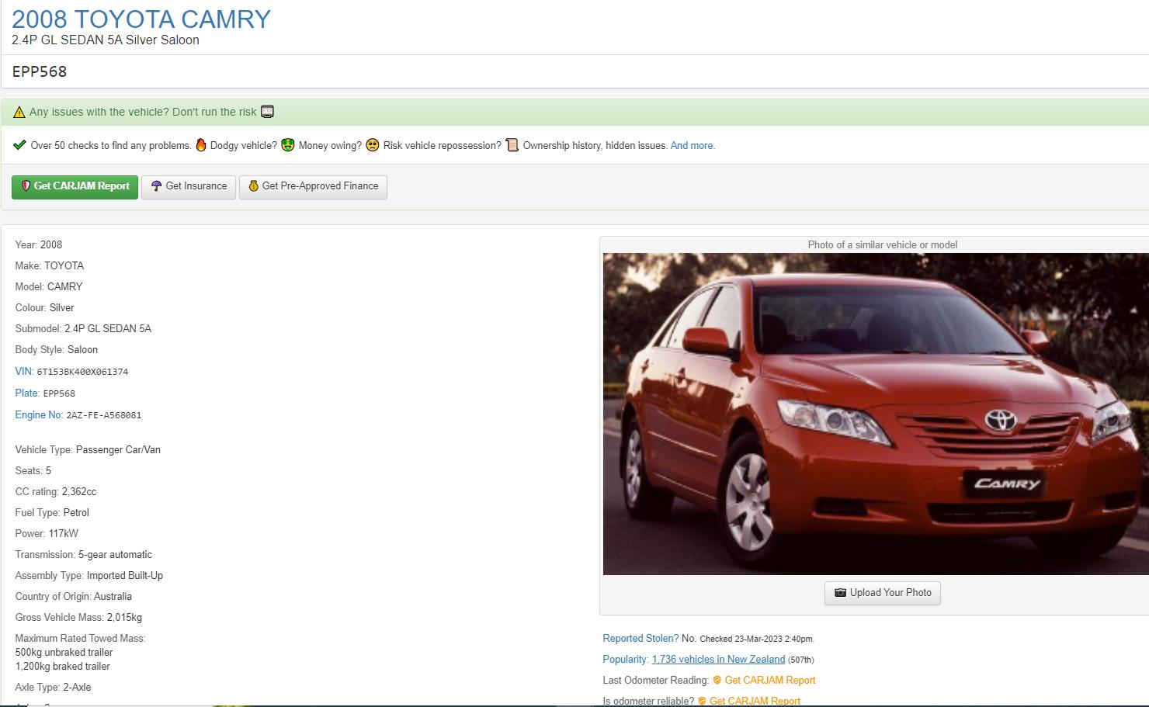Click the 'Assembly Type: Imported Built-Up' row
The image size is (1149, 707).
(x=89, y=575)
